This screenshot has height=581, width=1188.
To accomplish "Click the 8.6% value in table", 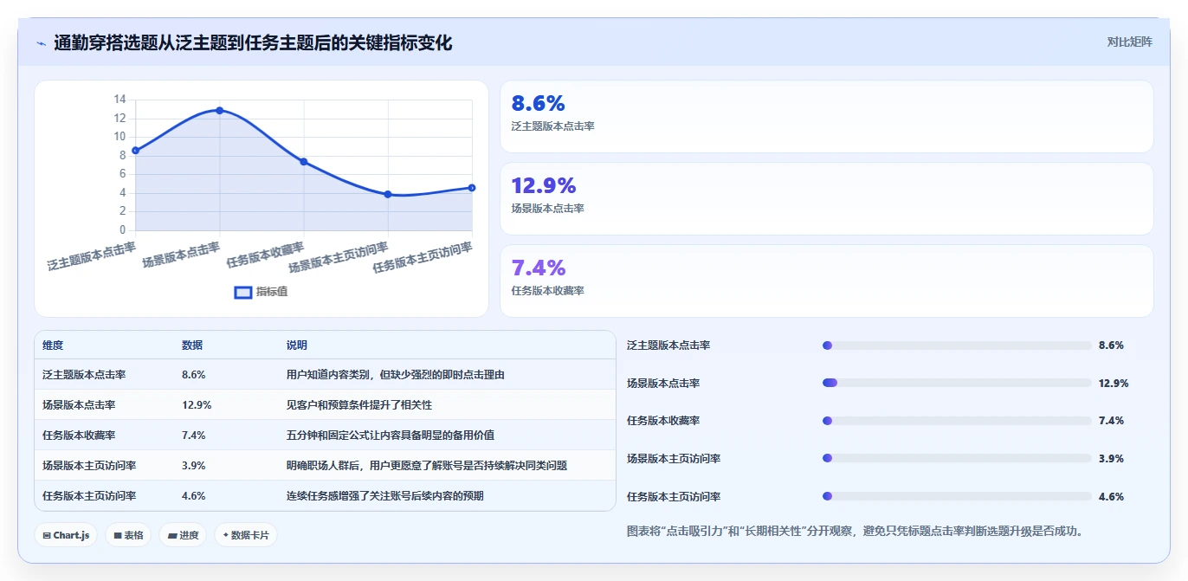I will 193,375.
